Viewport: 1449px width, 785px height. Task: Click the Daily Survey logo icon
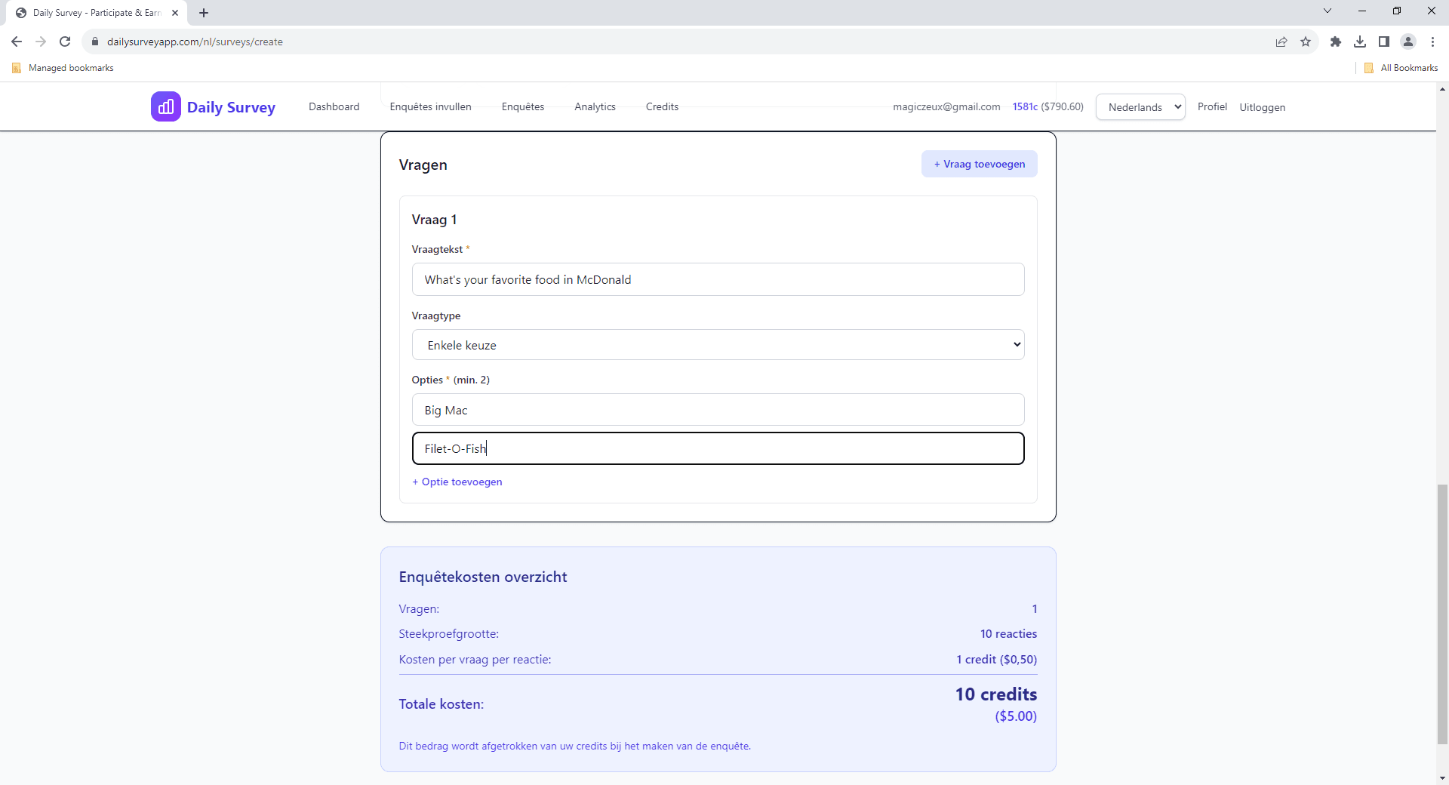pyautogui.click(x=166, y=106)
